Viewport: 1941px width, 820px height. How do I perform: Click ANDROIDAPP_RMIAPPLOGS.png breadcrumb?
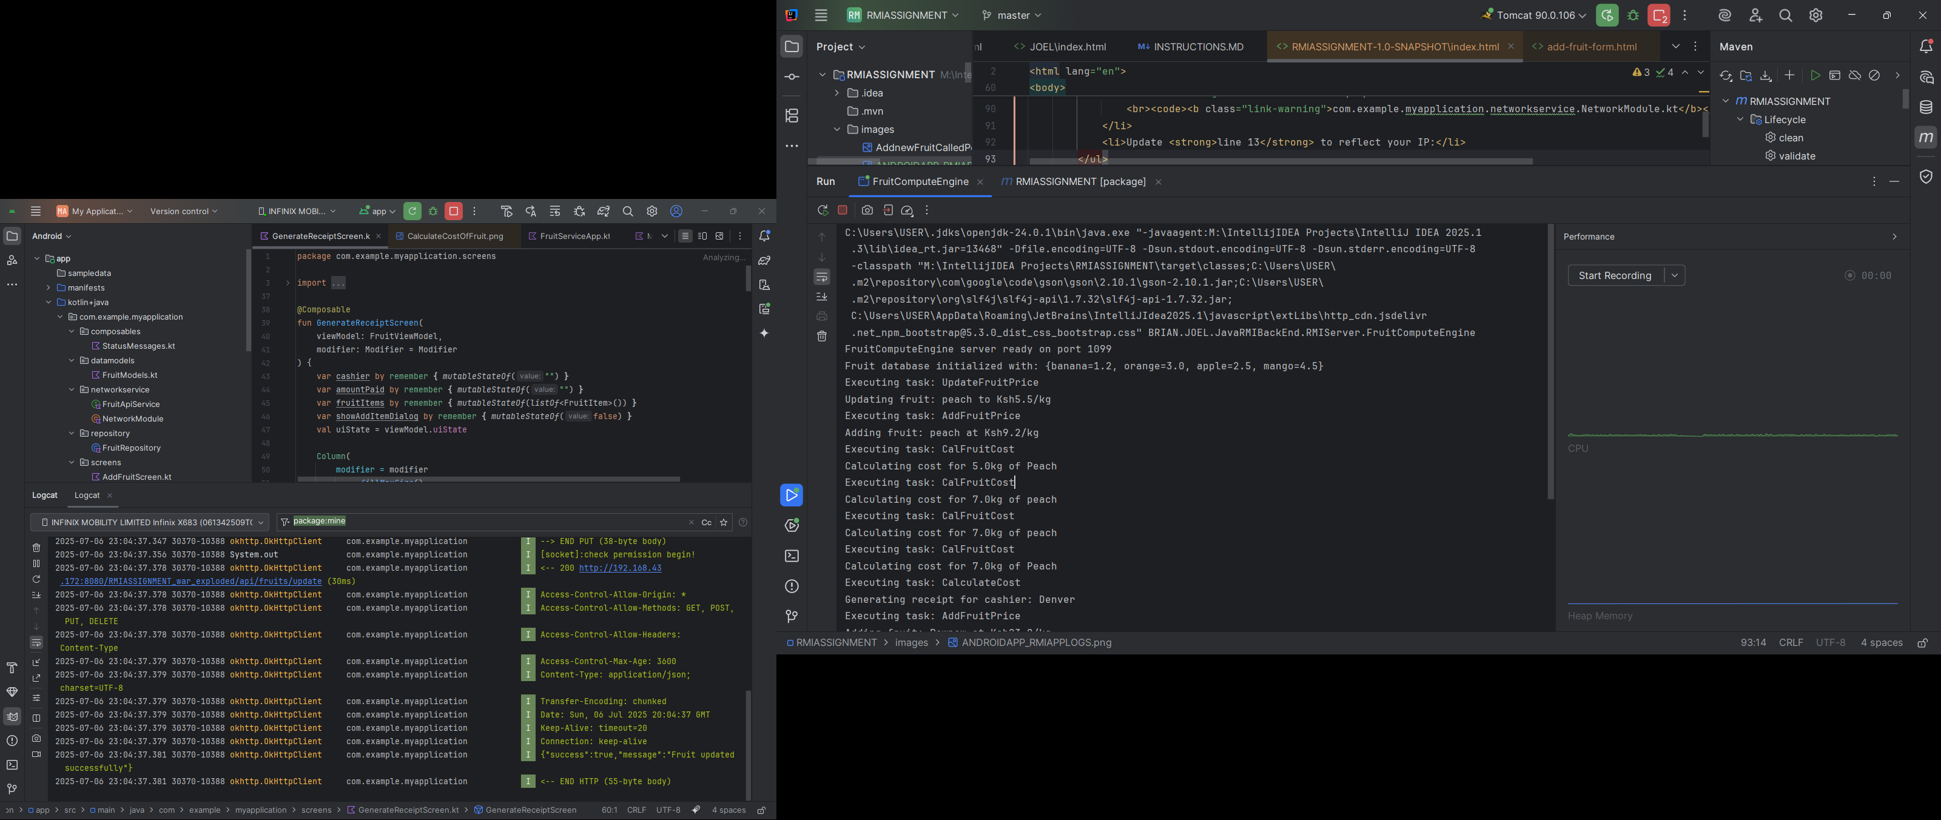(x=1029, y=643)
